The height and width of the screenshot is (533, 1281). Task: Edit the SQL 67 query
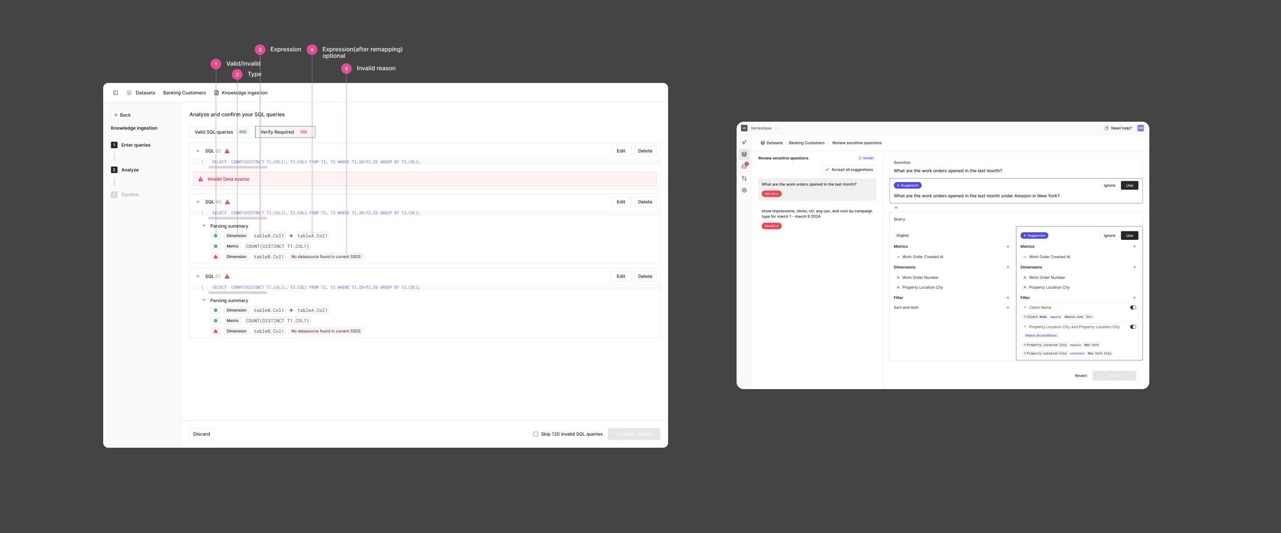coord(620,277)
